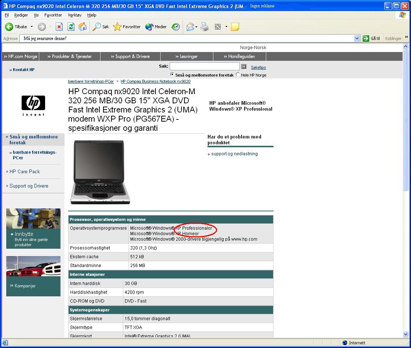Click the Søk text input on page
This screenshot has height=348, width=411.
[x=205, y=67]
